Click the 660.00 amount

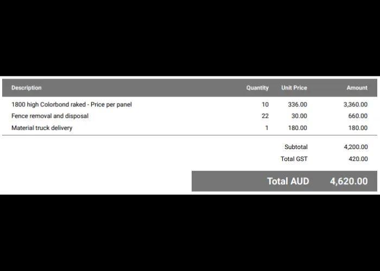click(x=358, y=116)
